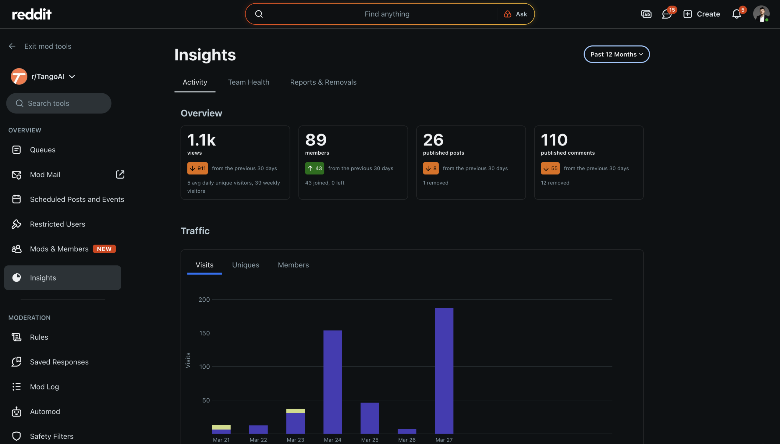Click the advertise AD icon
Screen dimensions: 780x444
click(x=646, y=14)
